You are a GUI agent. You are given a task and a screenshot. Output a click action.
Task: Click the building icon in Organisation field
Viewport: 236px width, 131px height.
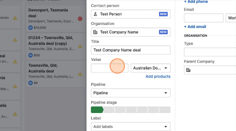point(95,32)
